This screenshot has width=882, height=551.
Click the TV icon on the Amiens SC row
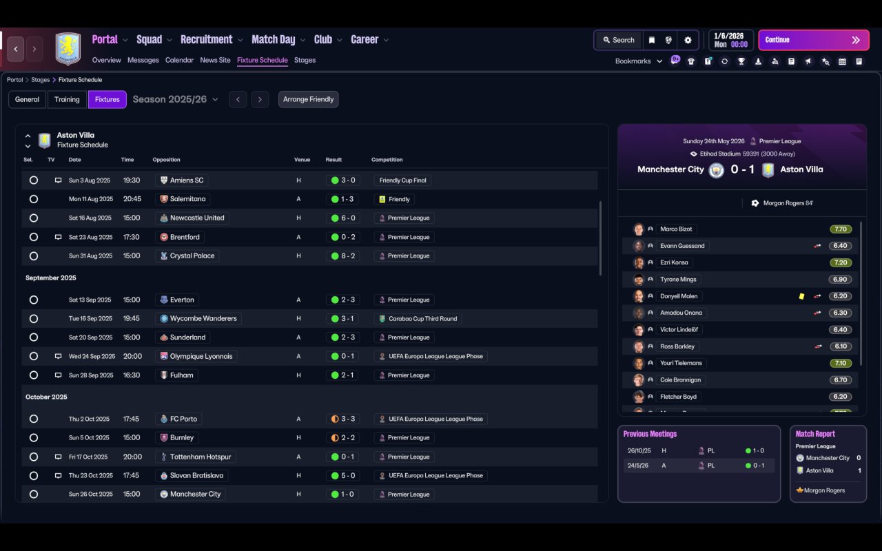[x=59, y=180]
